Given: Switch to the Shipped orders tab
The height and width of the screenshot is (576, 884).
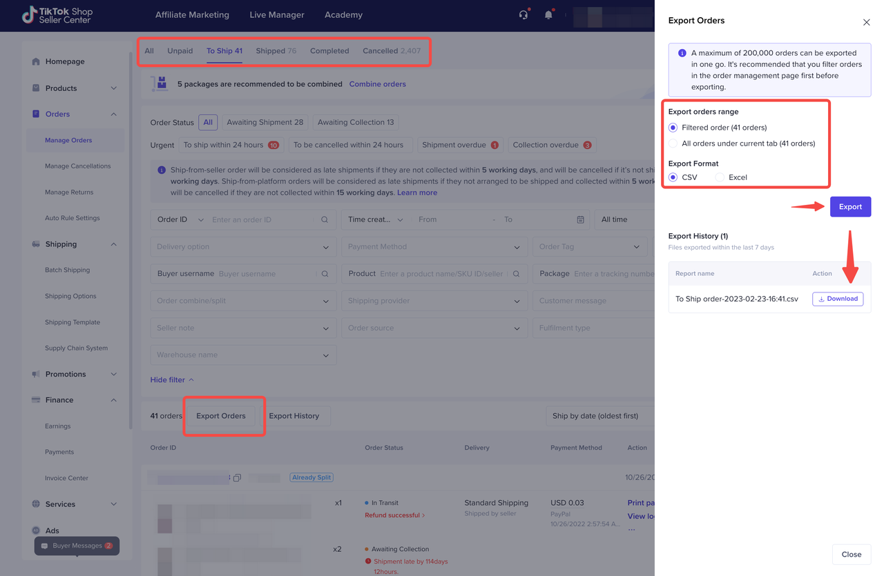Looking at the screenshot, I should coord(276,51).
